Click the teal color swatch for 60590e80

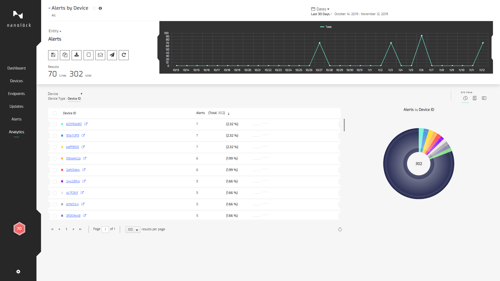pos(62,124)
